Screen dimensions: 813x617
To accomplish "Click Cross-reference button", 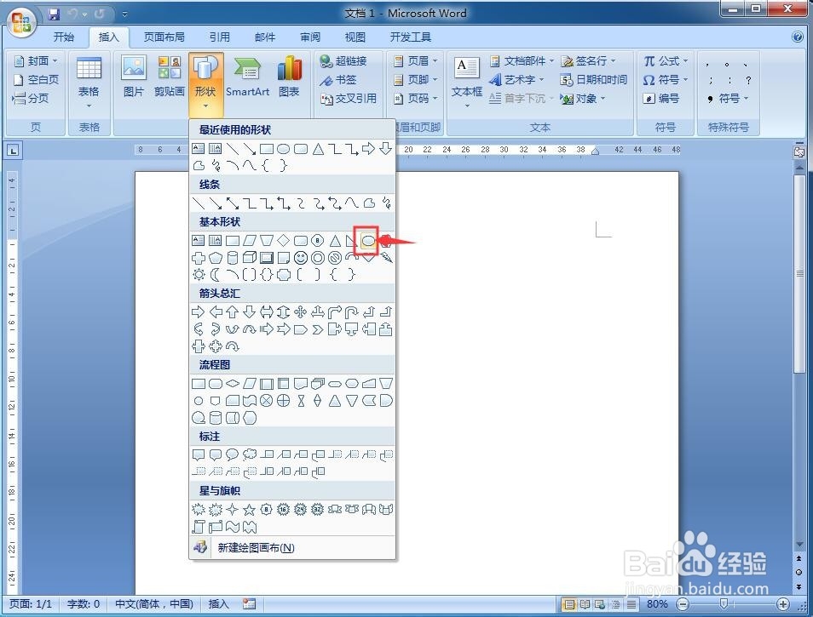I will click(x=349, y=99).
